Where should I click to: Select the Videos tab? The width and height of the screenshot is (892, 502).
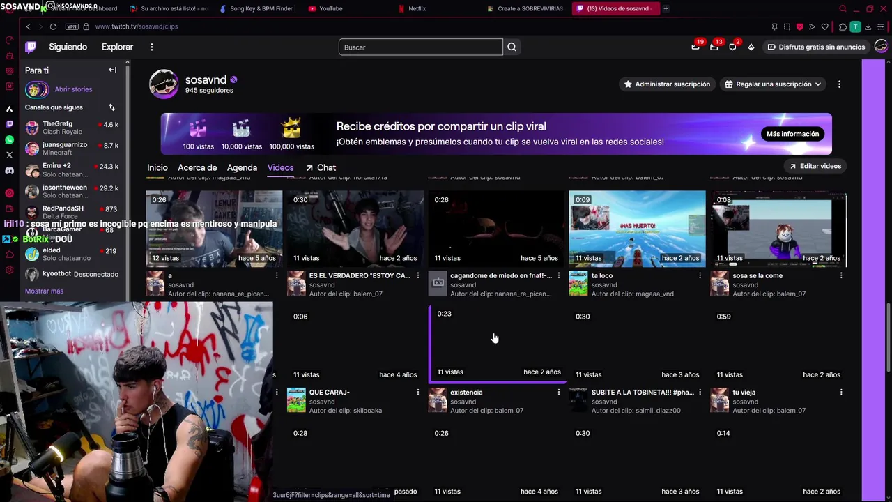tap(280, 167)
